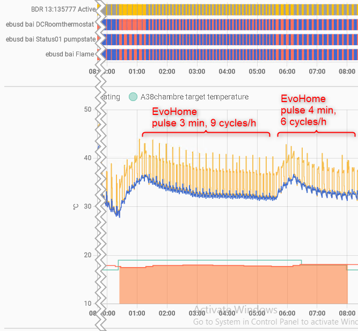The width and height of the screenshot is (358, 331).
Task: Click the 03:00 tick on top timeline axis
Action: 197,71
